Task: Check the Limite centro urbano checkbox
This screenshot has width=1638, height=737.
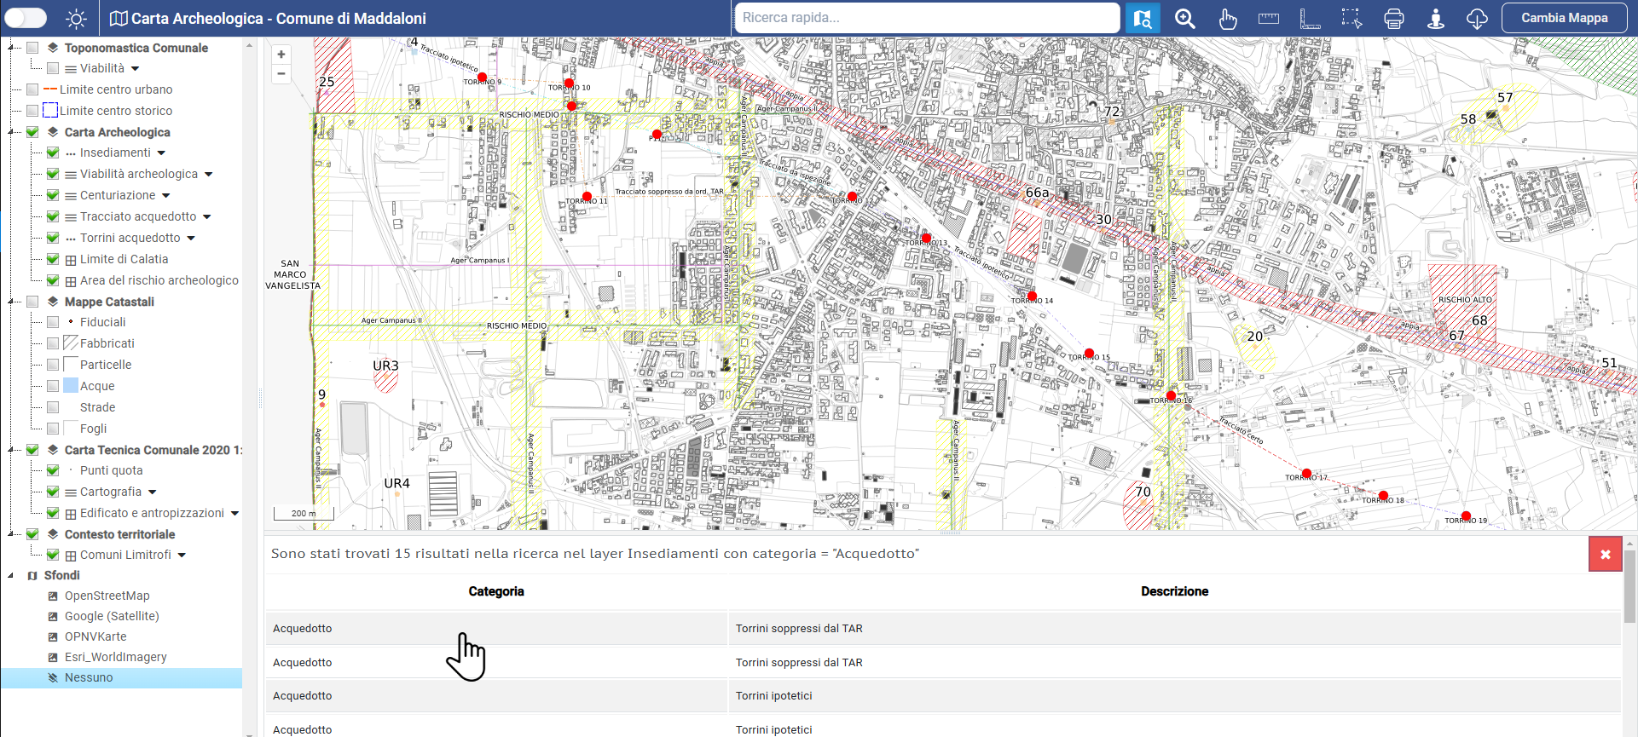Action: [32, 89]
